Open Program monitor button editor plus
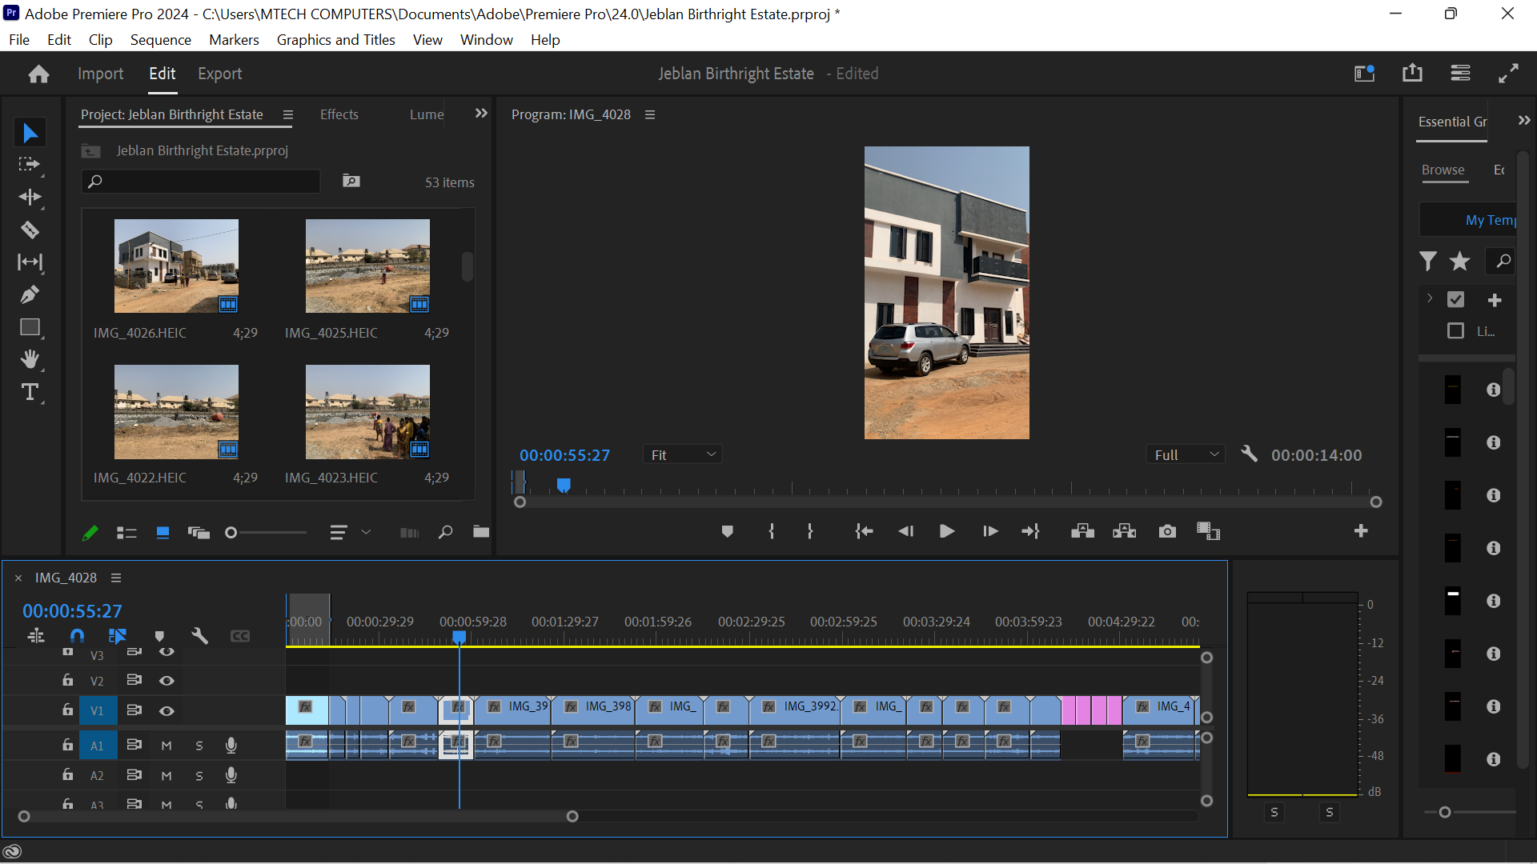The width and height of the screenshot is (1537, 864). click(x=1361, y=531)
